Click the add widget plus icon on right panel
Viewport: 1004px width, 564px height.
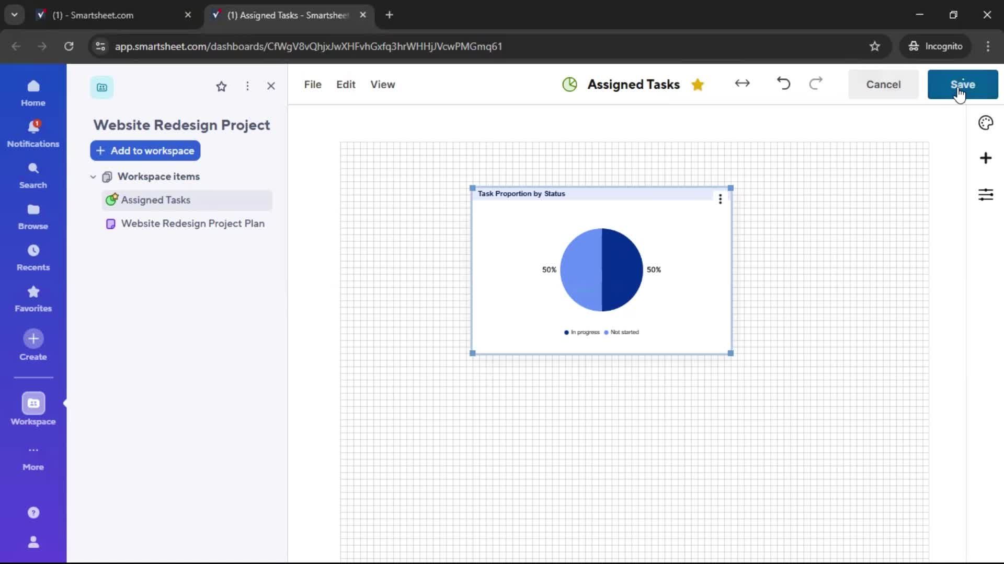click(x=986, y=158)
